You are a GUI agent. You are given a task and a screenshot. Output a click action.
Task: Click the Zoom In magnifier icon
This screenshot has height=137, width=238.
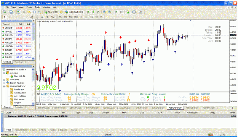[x=104, y=12]
